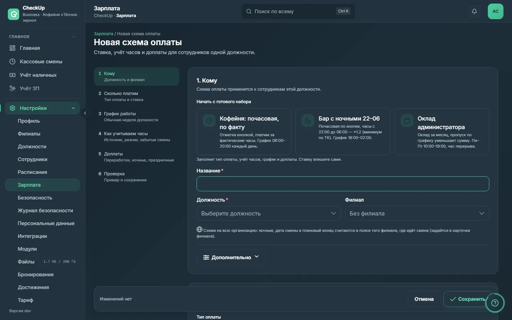Click the Зарплата breadcrumb link
Viewport: 512px width, 320px height.
click(103, 34)
